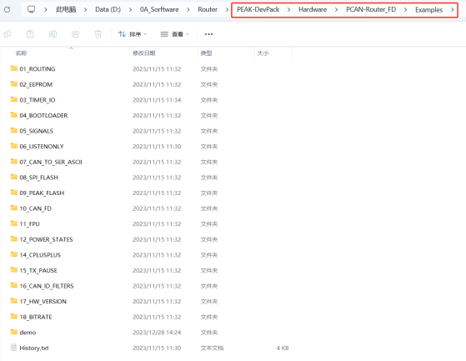The width and height of the screenshot is (466, 361).
Task: Sort by the date modified column
Action: (x=144, y=53)
